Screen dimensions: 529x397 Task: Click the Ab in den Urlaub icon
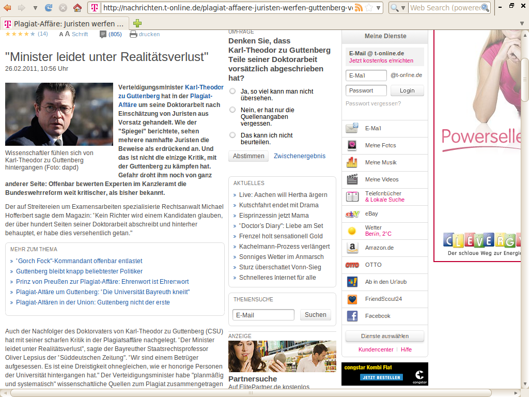[x=352, y=282]
